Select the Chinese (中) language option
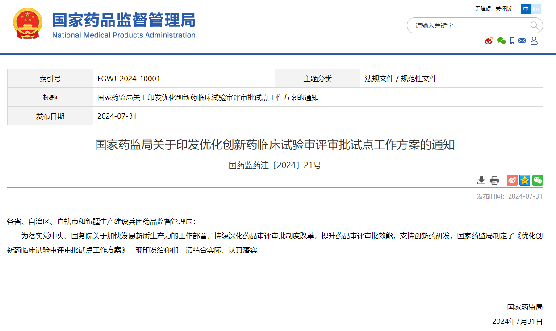Image resolution: width=556 pixels, height=331 pixels. pyautogui.click(x=526, y=9)
